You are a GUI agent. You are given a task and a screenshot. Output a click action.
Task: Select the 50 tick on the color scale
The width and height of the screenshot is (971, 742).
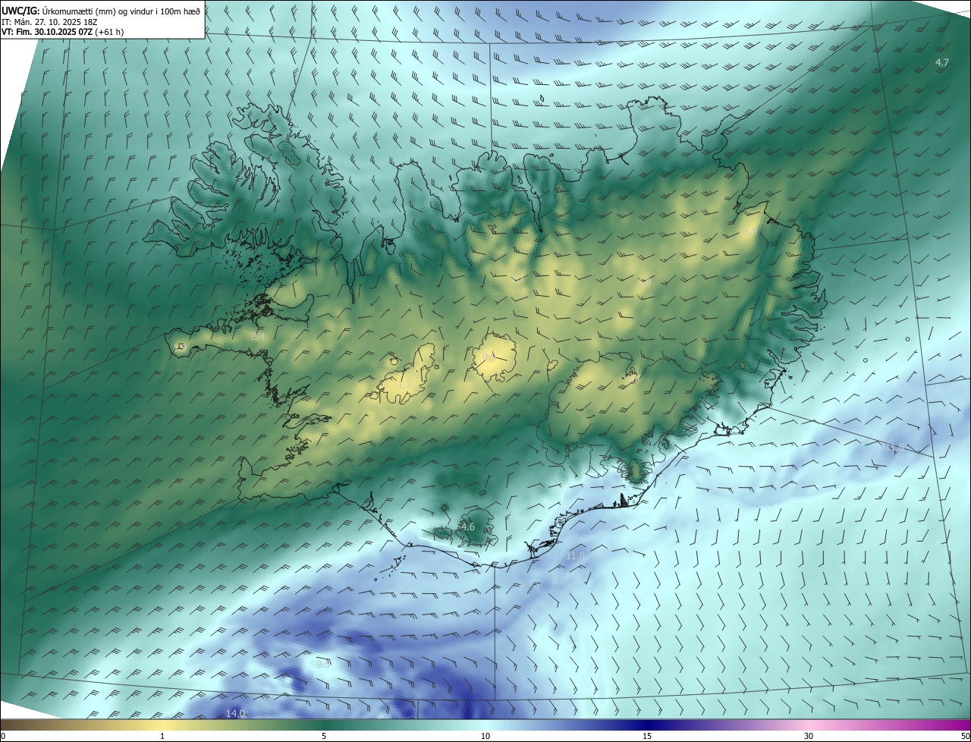click(965, 736)
